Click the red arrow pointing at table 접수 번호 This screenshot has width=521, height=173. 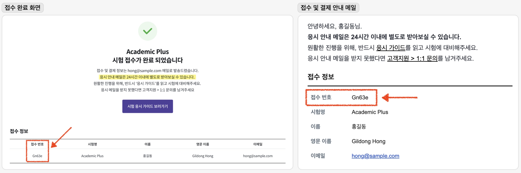(61, 137)
